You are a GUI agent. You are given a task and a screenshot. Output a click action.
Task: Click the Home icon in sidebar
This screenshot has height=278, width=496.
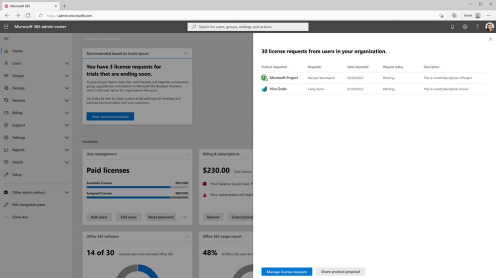[x=6, y=51]
